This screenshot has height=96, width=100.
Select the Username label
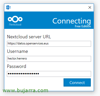[18, 51]
